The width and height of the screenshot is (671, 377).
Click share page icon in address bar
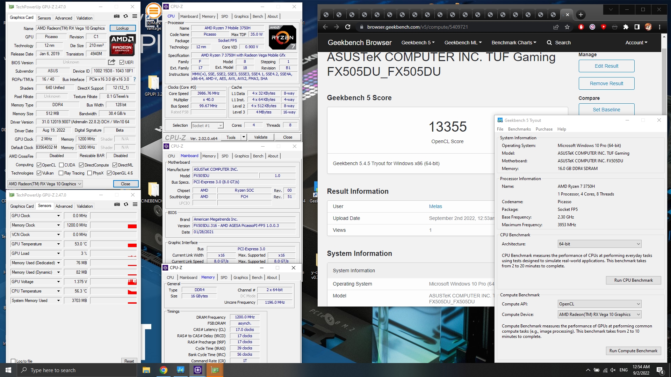(556, 27)
